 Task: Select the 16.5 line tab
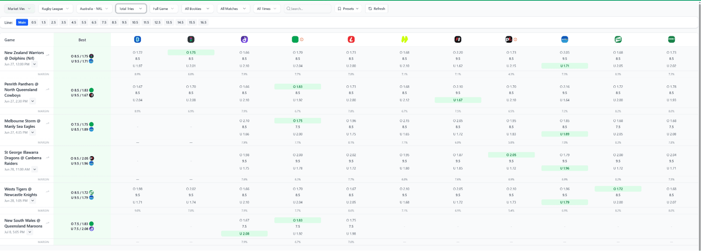(x=203, y=22)
